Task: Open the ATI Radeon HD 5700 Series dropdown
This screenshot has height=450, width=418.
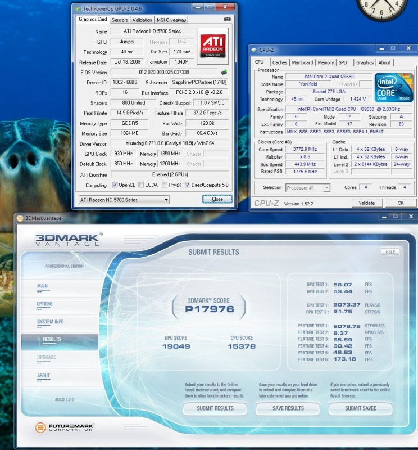Action: point(124,200)
